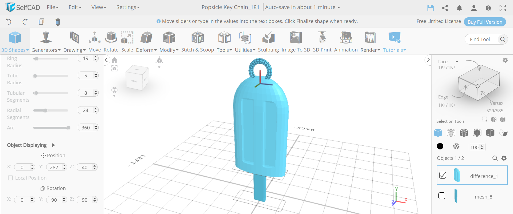Click the copy object icon
Image resolution: width=513 pixels, height=214 pixels.
tap(41, 22)
